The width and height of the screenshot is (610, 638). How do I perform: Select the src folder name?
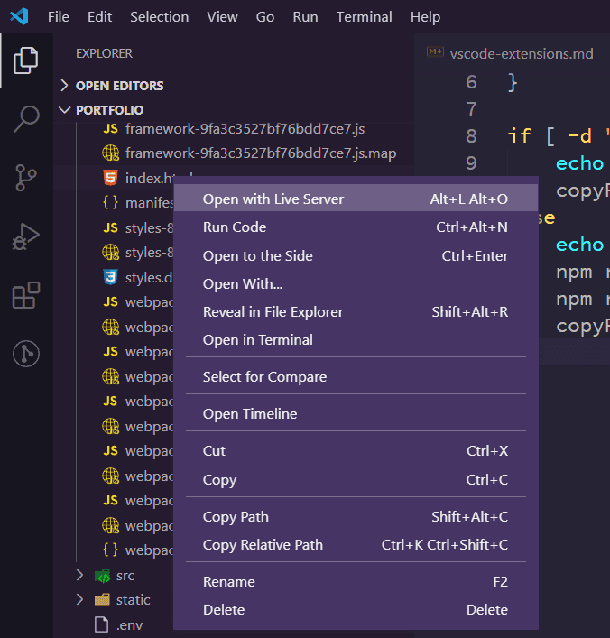point(125,576)
